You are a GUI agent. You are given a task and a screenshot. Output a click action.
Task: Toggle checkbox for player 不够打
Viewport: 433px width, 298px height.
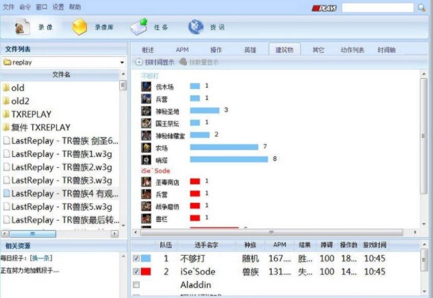click(x=136, y=258)
